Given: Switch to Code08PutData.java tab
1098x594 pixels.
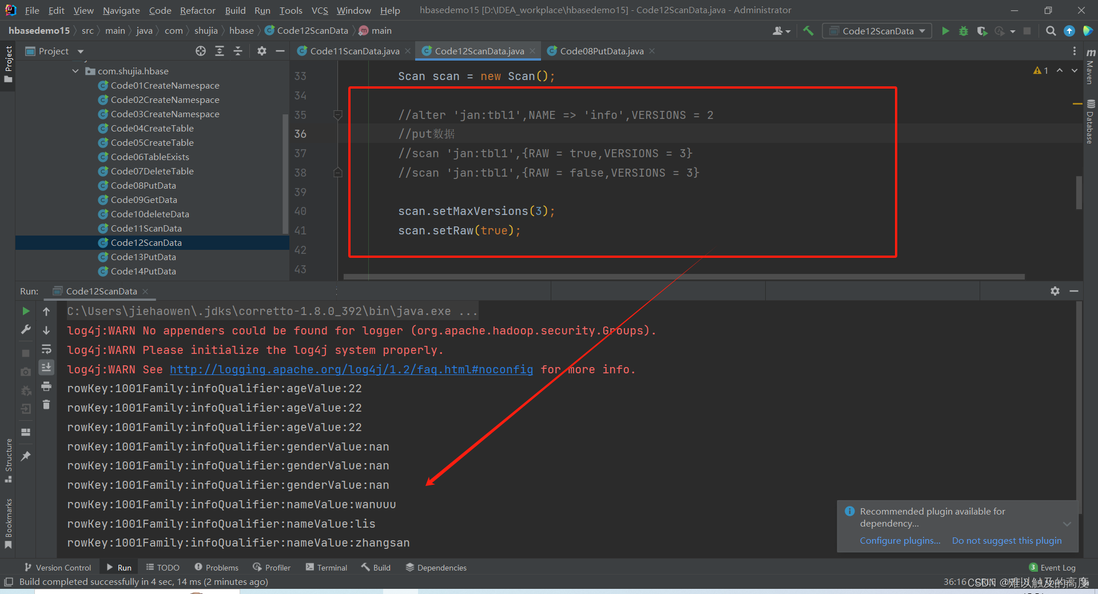Looking at the screenshot, I should click(x=602, y=51).
